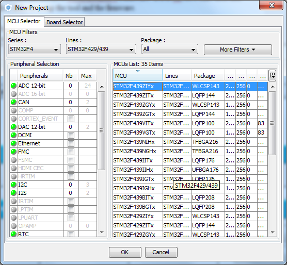Open the column chooser icon in MCUs List
This screenshot has width=287, height=265.
pos(273,75)
